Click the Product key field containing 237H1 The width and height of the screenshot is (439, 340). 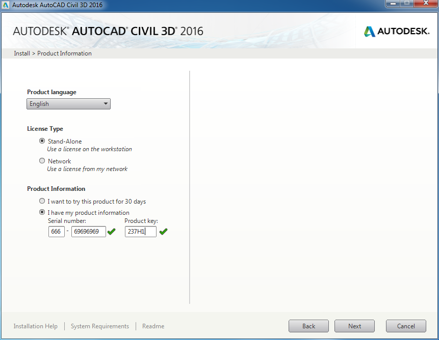coord(141,232)
